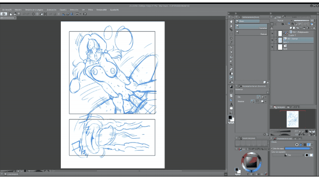Click the main color swatch in toolbar
Viewport: 319px width, 179px height.
(x=230, y=117)
